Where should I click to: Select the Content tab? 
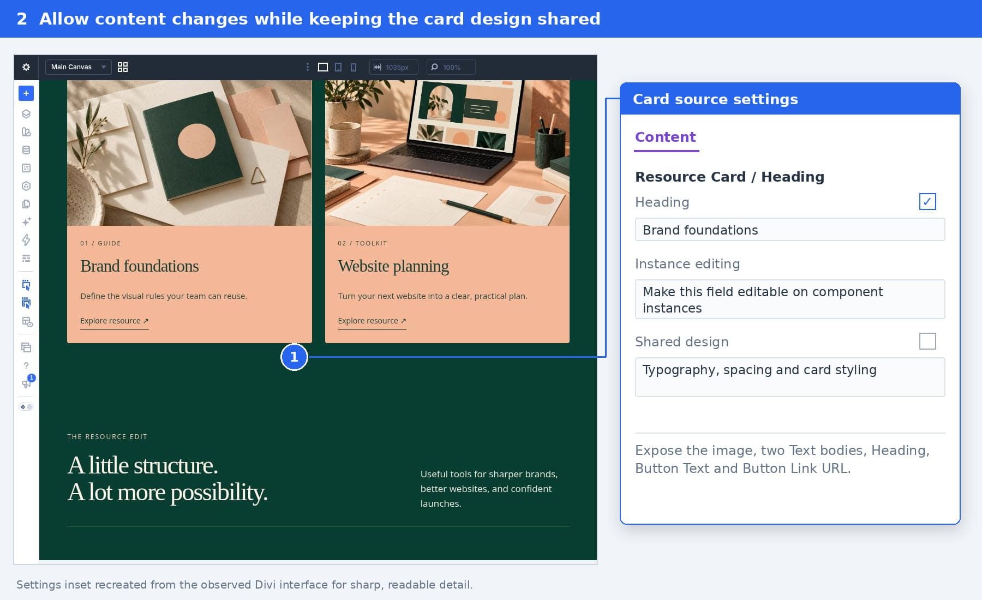pyautogui.click(x=666, y=137)
